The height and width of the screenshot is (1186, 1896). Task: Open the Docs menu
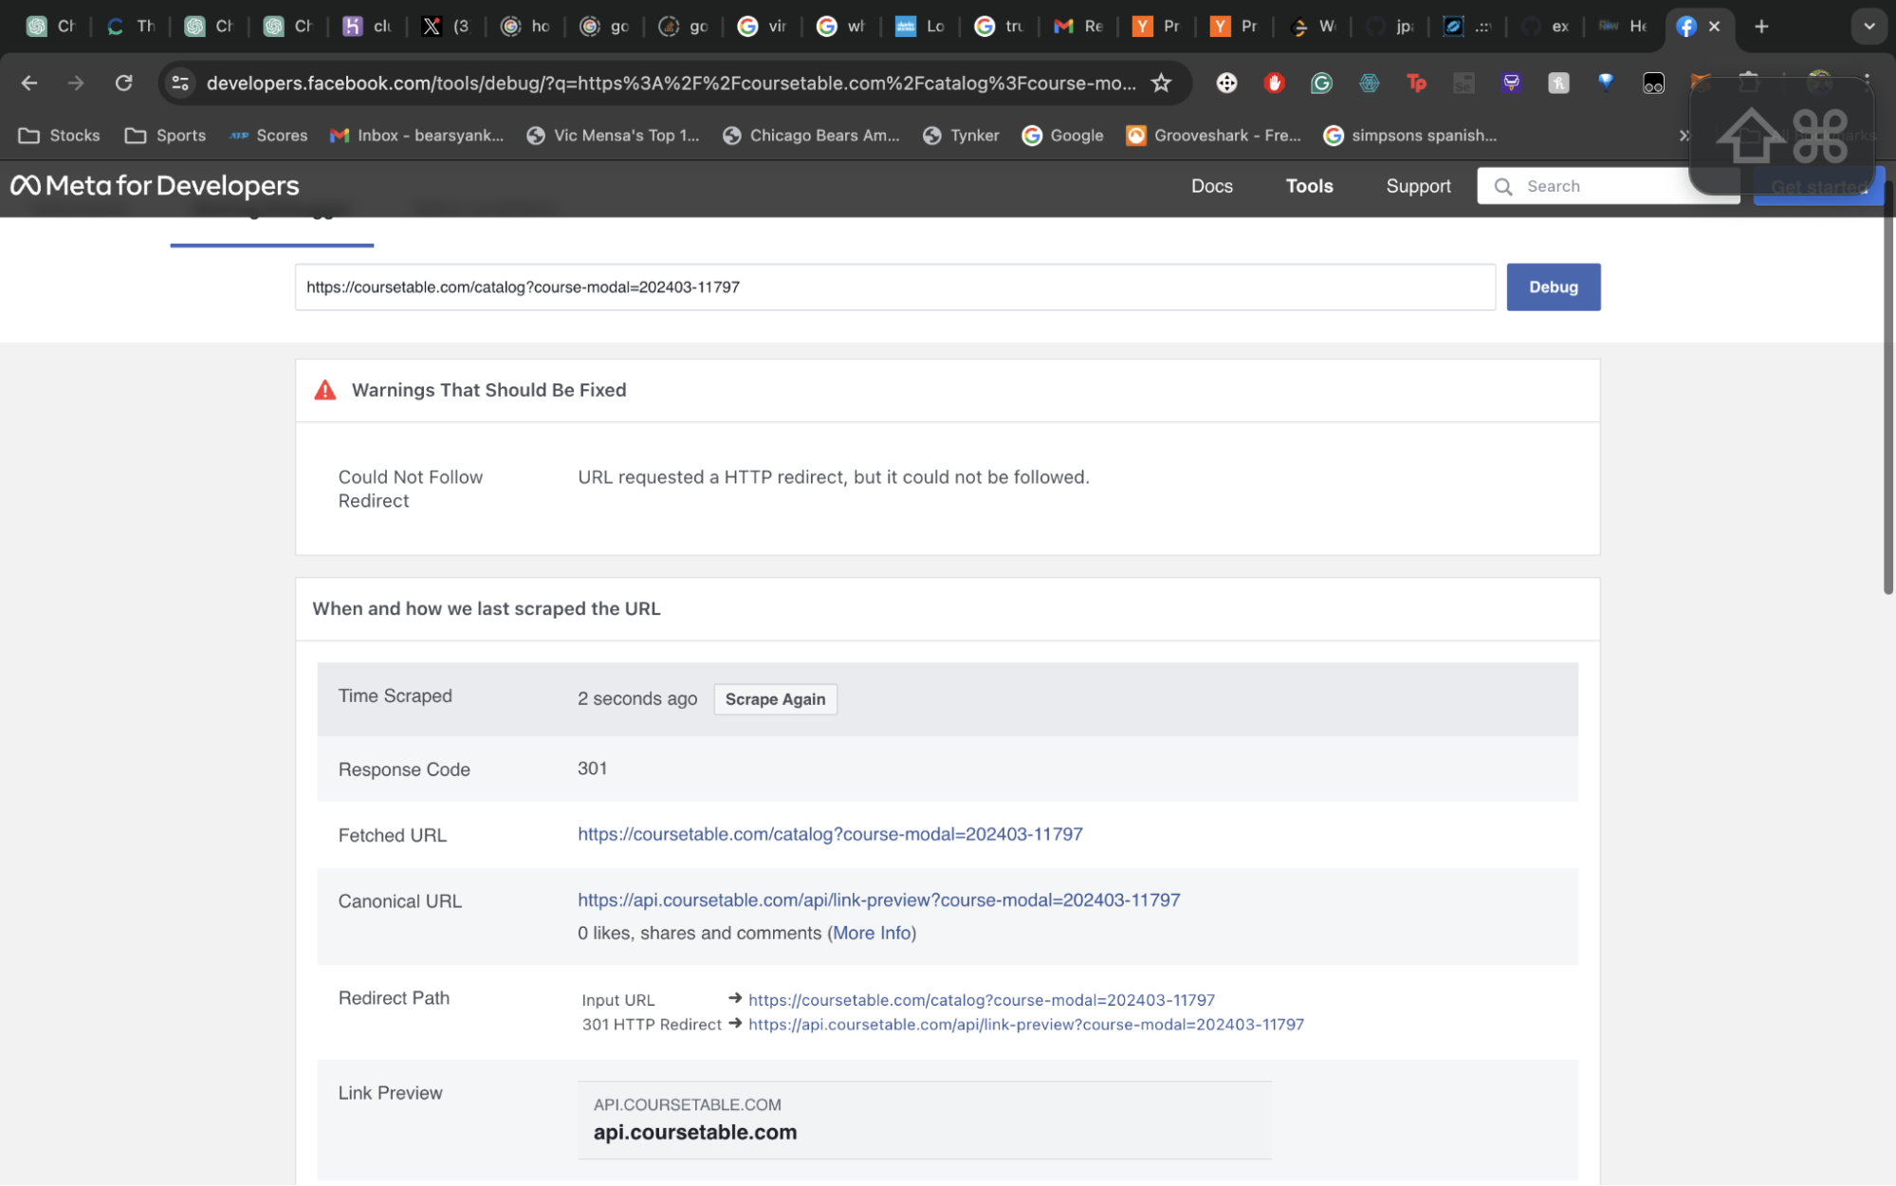click(x=1212, y=186)
